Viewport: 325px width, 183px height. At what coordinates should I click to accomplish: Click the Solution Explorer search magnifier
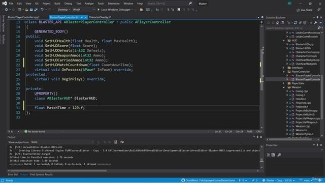319,28
